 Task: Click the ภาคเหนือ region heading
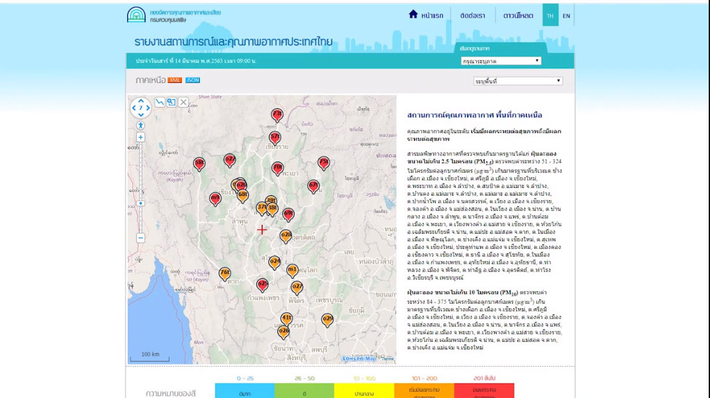pos(150,80)
